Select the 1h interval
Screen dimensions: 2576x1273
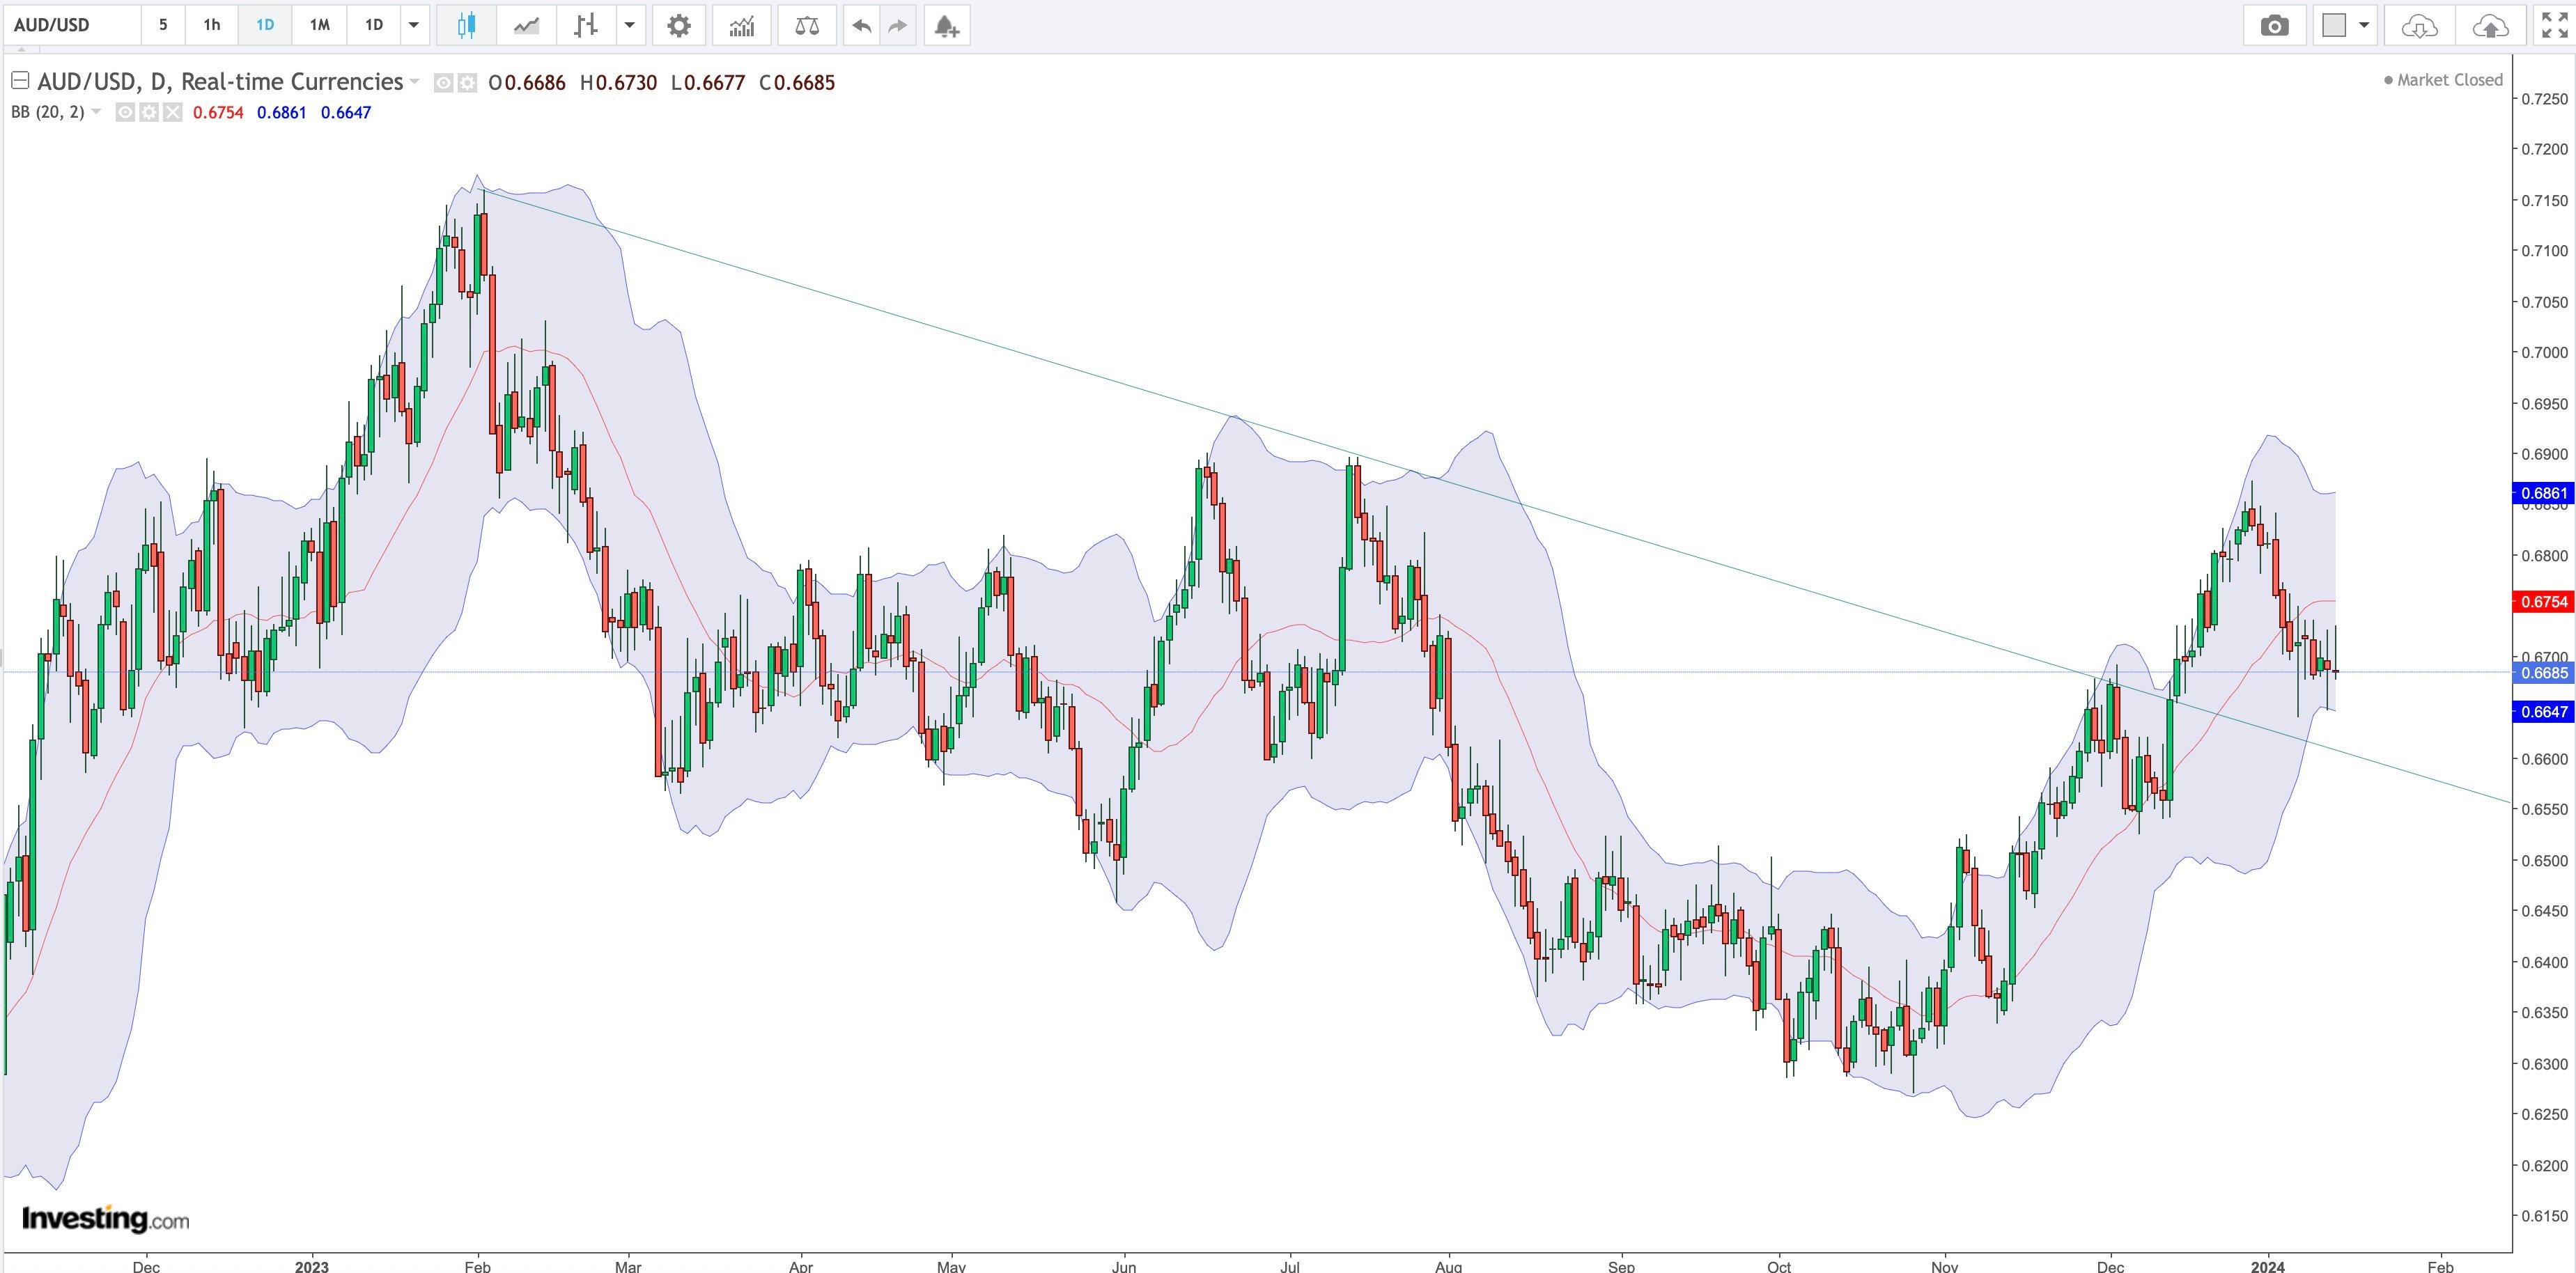211,25
